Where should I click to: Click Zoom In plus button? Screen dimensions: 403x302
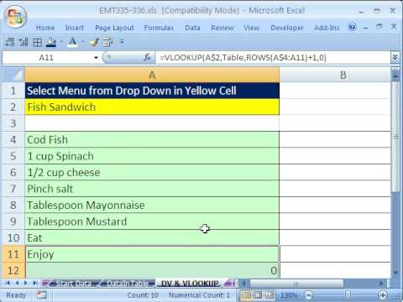383,295
